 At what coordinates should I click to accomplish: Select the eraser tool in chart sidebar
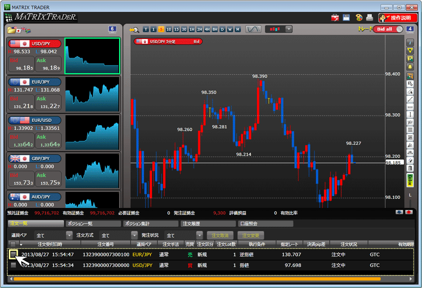(x=410, y=161)
